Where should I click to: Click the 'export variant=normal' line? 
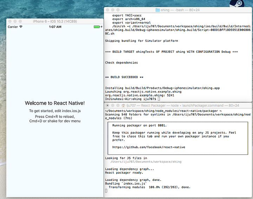pyautogui.click(x=131, y=23)
